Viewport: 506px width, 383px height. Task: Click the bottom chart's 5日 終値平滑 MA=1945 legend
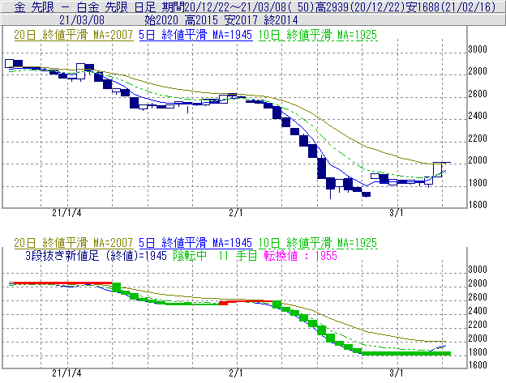point(195,243)
